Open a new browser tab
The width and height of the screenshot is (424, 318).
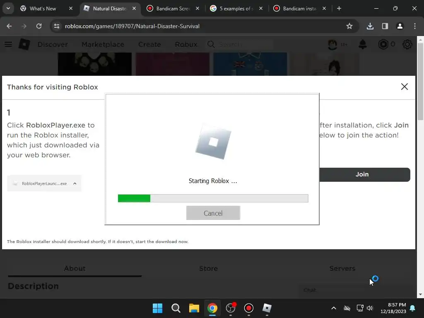(339, 9)
